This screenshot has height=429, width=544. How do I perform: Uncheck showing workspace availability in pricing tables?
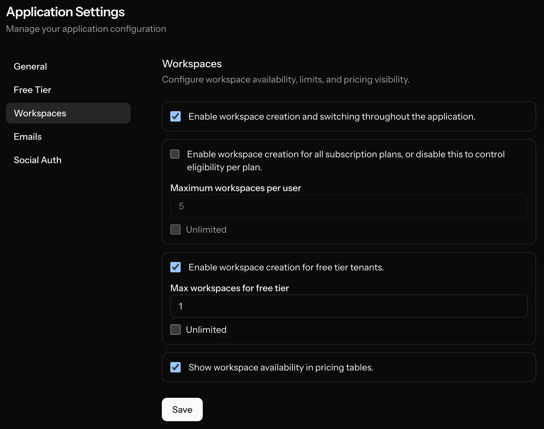(x=175, y=367)
